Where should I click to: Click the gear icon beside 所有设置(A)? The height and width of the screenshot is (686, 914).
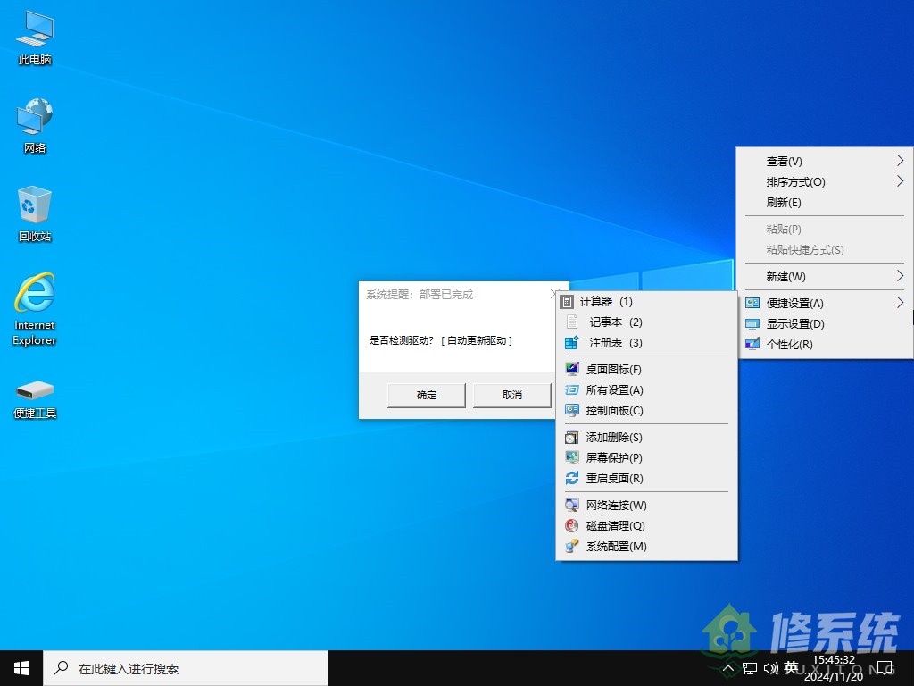[x=572, y=389]
